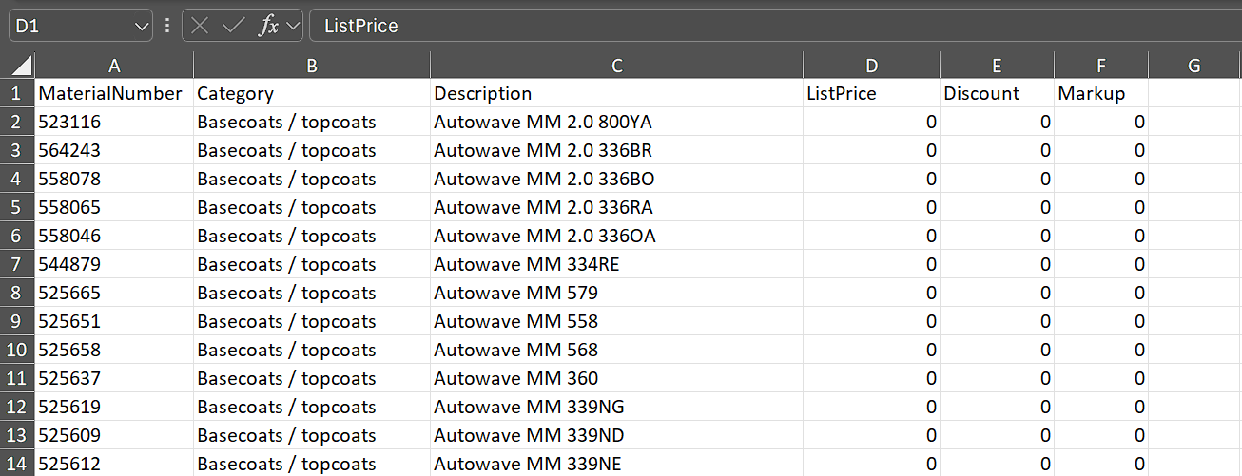Image resolution: width=1242 pixels, height=476 pixels.
Task: Click cell Autowave MM 360
Action: tap(616, 378)
